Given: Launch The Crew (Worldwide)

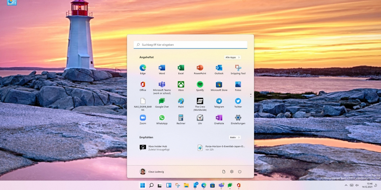Looking at the screenshot, I should point(200,104).
